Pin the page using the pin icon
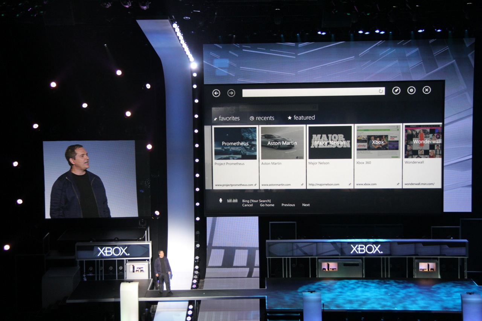 click(396, 90)
